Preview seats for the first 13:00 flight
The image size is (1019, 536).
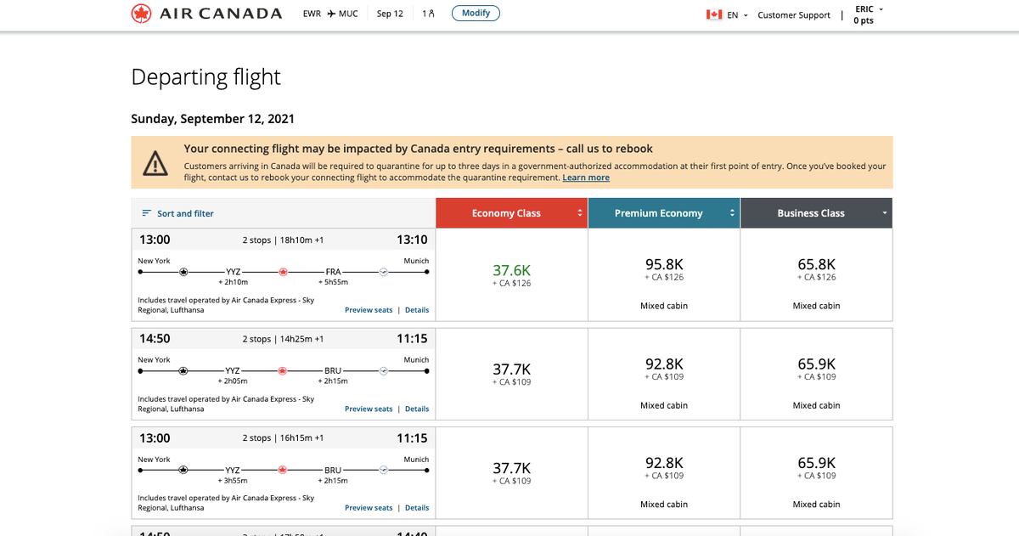(x=369, y=310)
